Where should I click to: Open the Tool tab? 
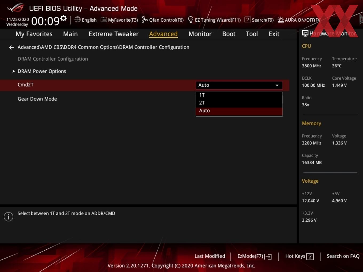click(252, 34)
